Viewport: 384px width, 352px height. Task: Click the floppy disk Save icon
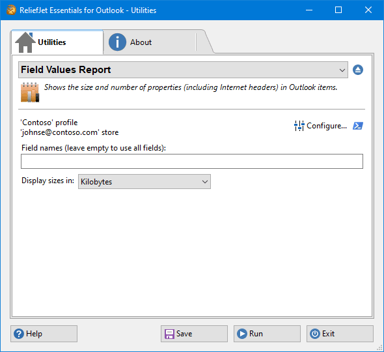tap(169, 334)
